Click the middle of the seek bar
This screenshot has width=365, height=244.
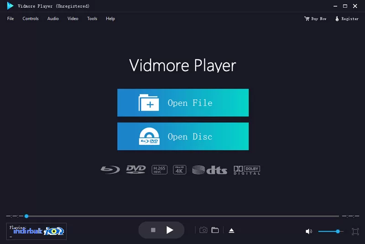(x=183, y=216)
